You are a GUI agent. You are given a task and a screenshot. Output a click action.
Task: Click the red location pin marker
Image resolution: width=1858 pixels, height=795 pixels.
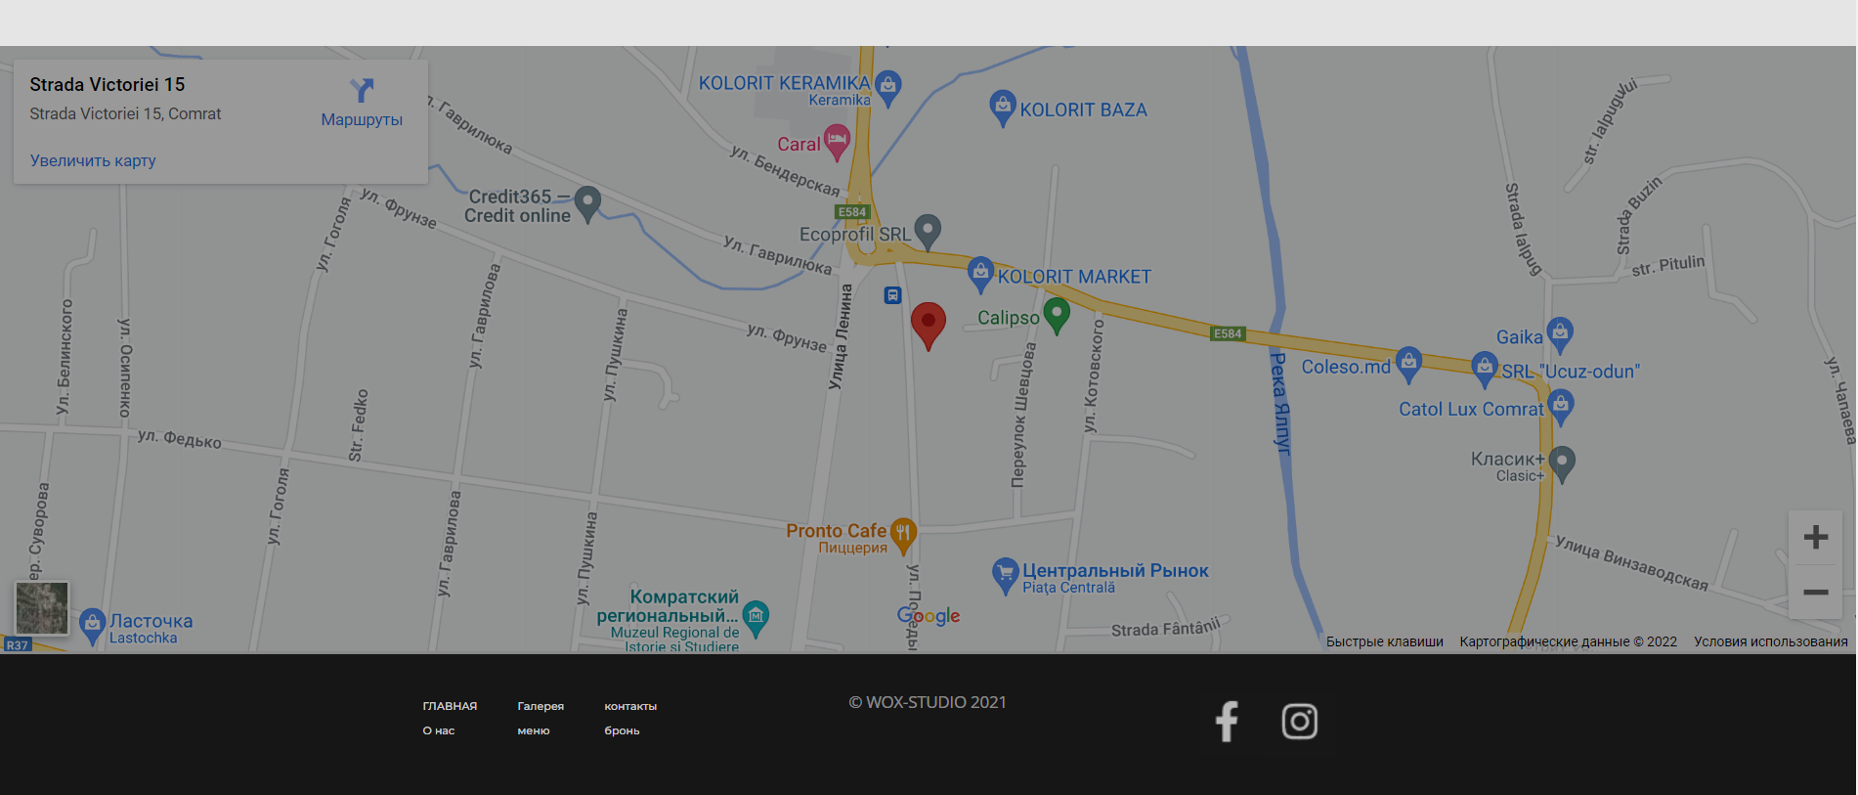tap(929, 326)
